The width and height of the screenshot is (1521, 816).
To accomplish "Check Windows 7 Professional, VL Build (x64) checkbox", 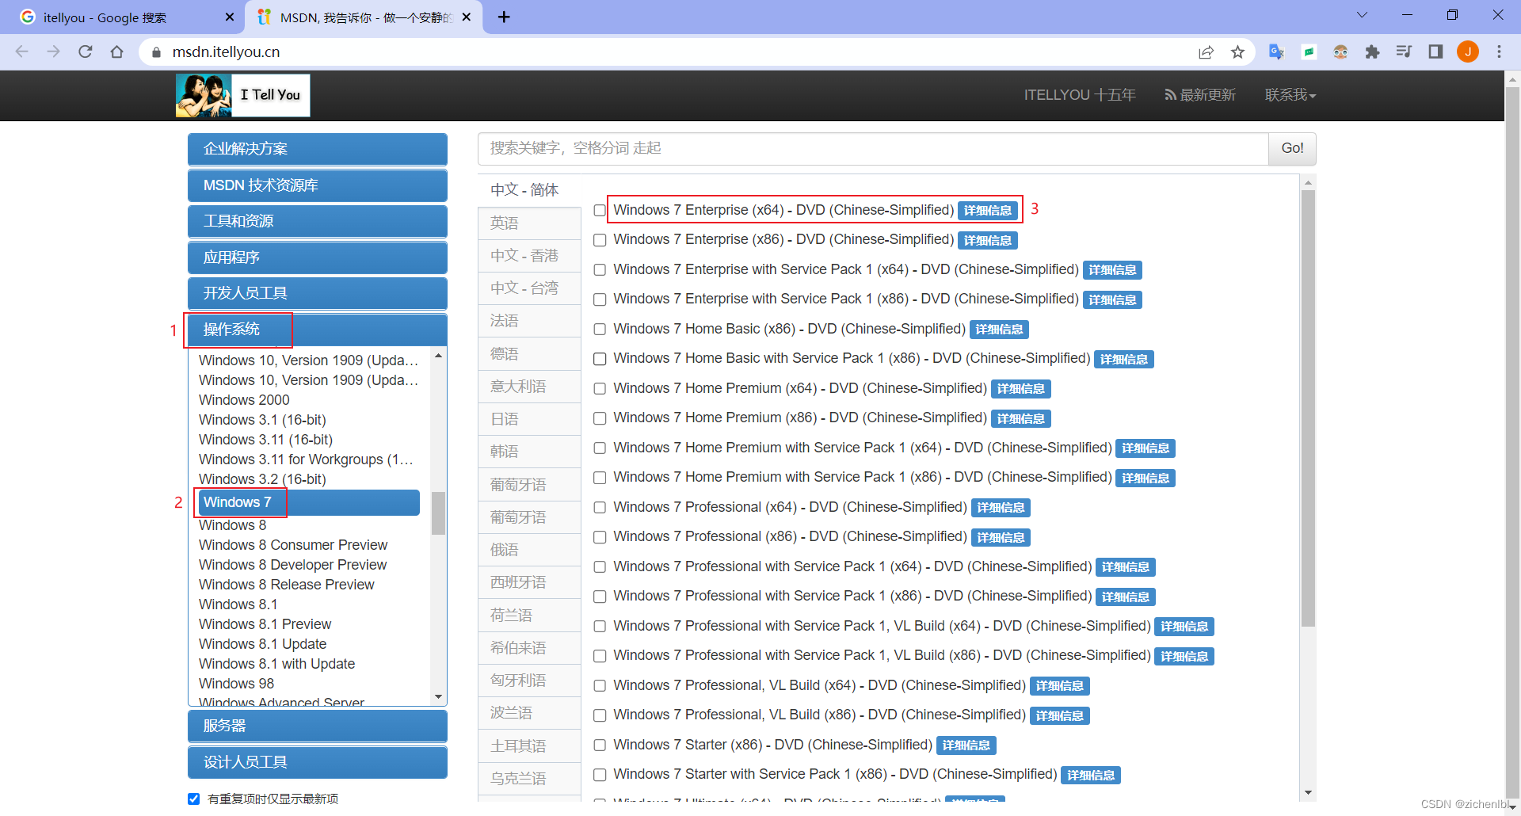I will point(600,686).
